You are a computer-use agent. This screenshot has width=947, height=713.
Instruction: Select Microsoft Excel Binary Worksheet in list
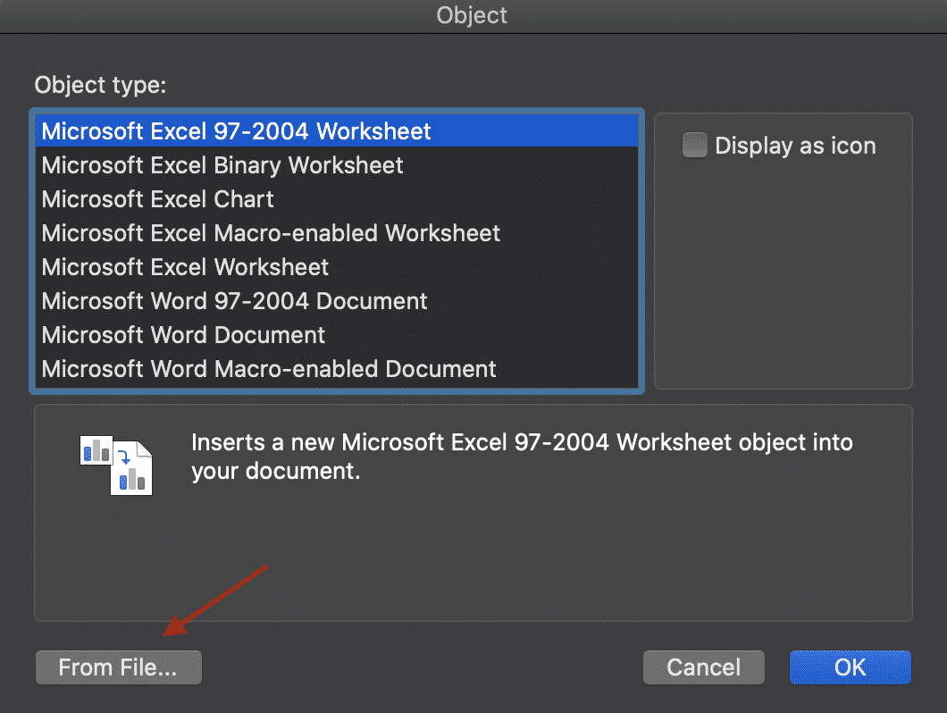pyautogui.click(x=337, y=165)
